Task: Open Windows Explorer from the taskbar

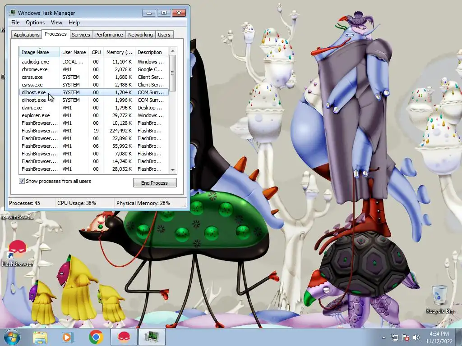Action: pos(40,337)
